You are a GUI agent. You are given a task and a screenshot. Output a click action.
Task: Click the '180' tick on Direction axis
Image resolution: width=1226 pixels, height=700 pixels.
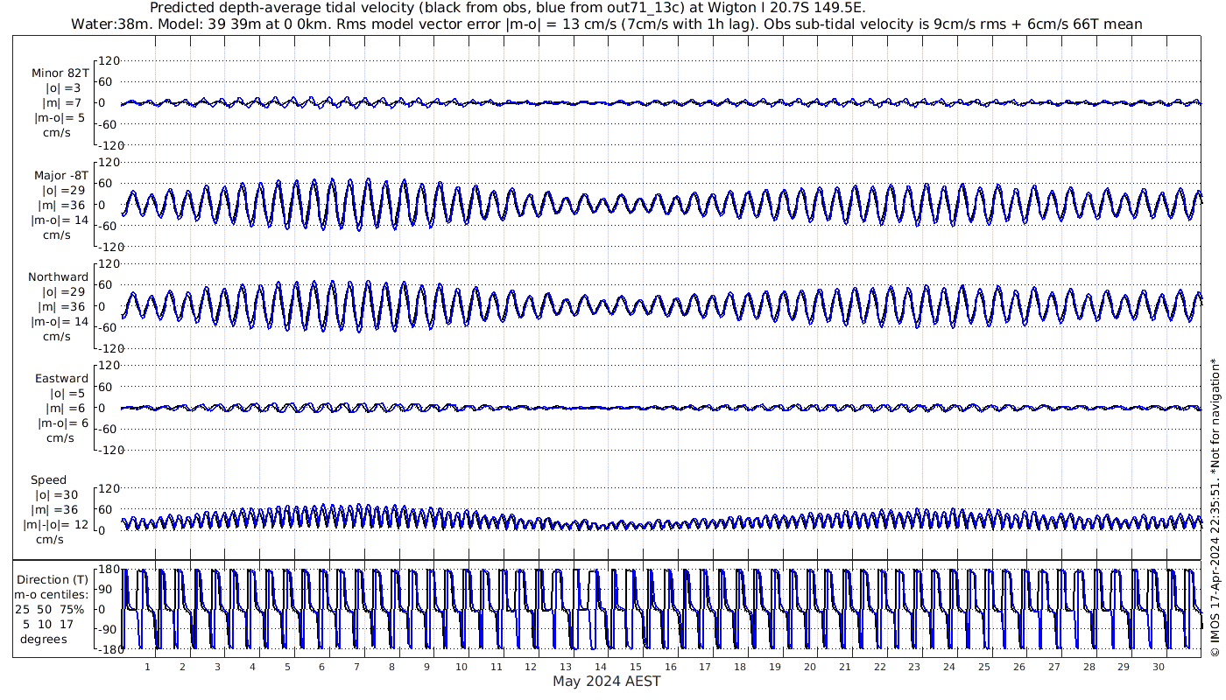[107, 570]
